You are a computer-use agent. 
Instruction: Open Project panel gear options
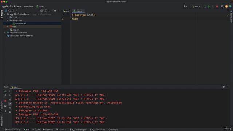click(55, 11)
